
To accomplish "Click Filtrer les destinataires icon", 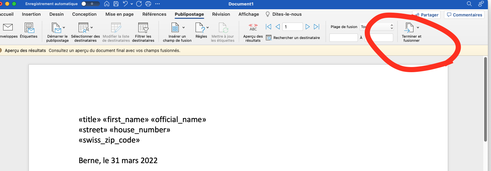I will coord(143,28).
